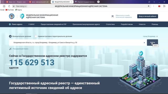Open the Новости menu item
168x94 pixels.
click(x=142, y=24)
